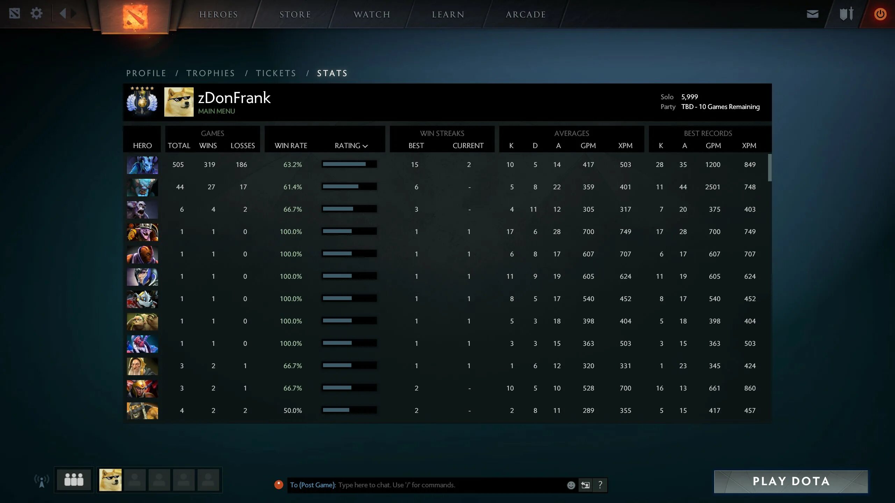Click the voice broadcast antenna icon

[x=41, y=481]
